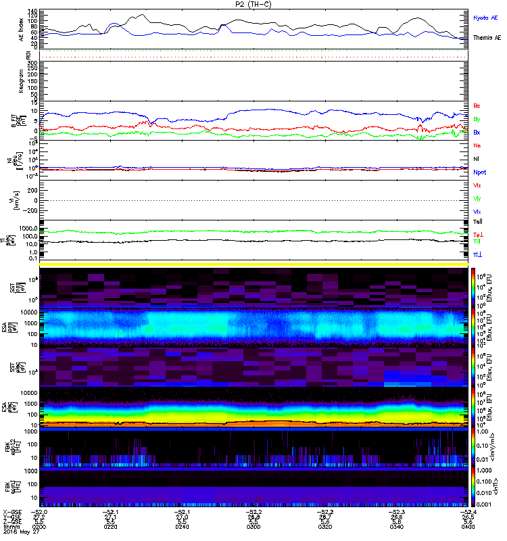This screenshot has width=507, height=541.
Task: Click the FBK scm [Hz] axis label
Action: [11, 487]
